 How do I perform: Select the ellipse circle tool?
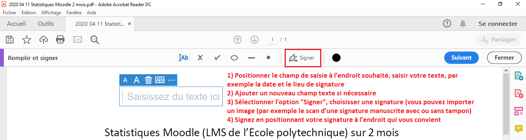click(234, 58)
